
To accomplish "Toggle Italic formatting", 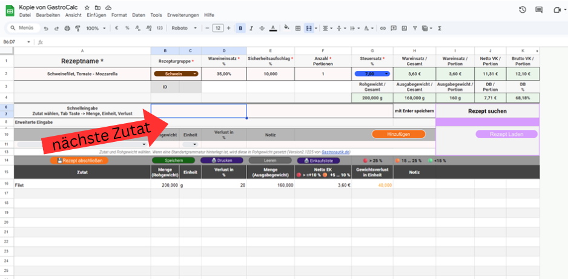I will click(251, 29).
